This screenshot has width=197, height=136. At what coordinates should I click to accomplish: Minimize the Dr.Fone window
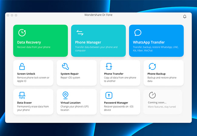pyautogui.click(x=12, y=15)
